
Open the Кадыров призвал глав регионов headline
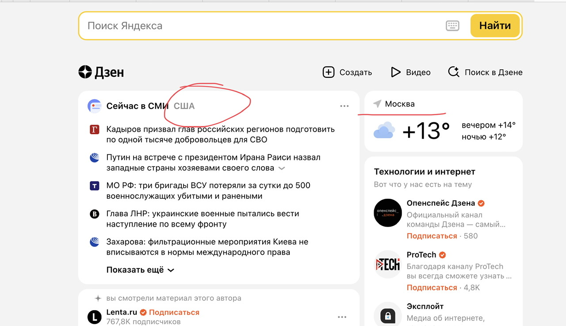pyautogui.click(x=221, y=135)
